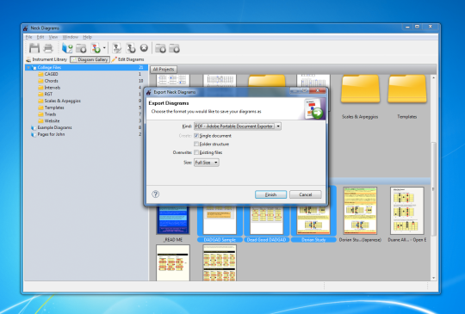The image size is (465, 314).
Task: Click the gallery scrollbar up arrow
Action: click(433, 77)
